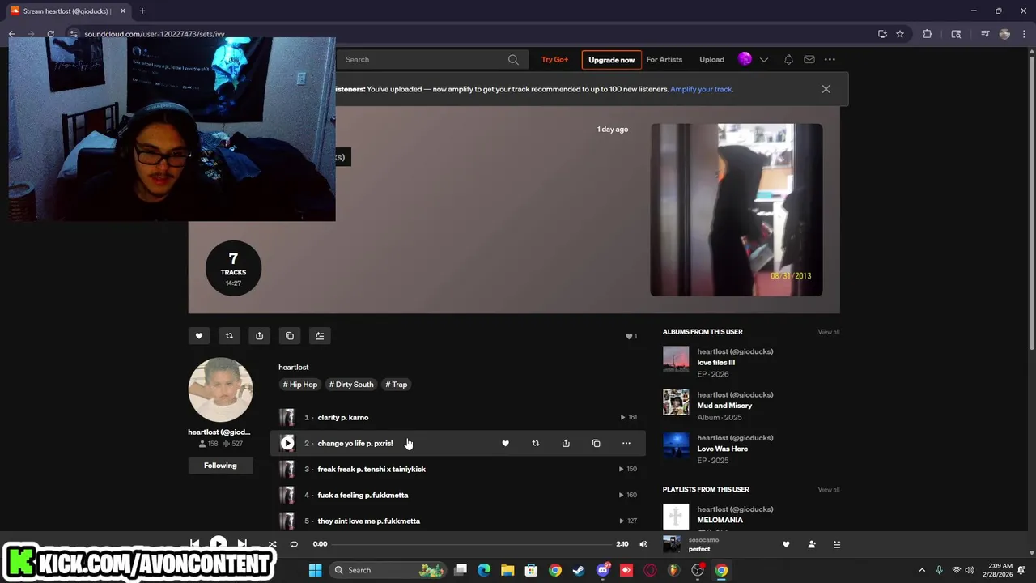The image size is (1036, 583).
Task: Like track change yo life p. pxris!
Action: [x=505, y=443]
